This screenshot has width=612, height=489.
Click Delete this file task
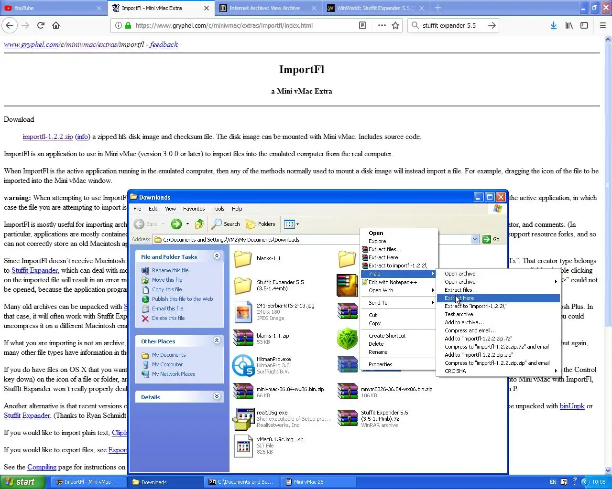tap(168, 318)
